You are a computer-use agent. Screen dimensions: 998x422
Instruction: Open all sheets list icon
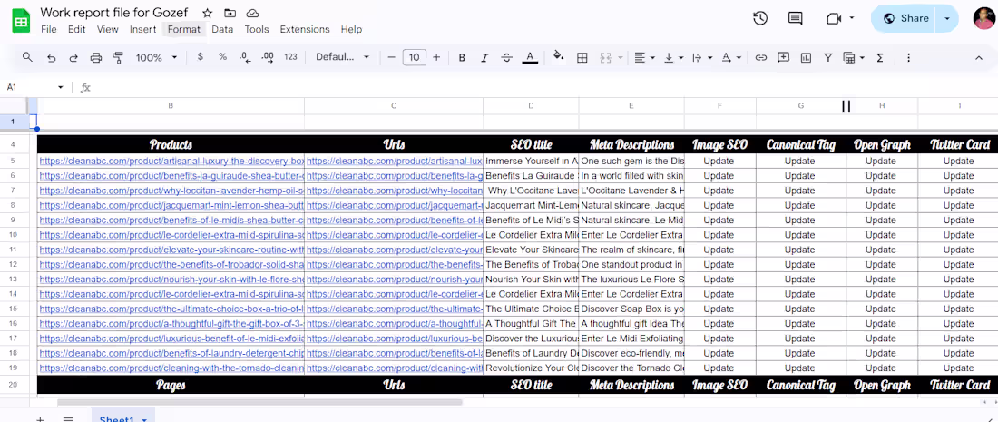point(68,418)
